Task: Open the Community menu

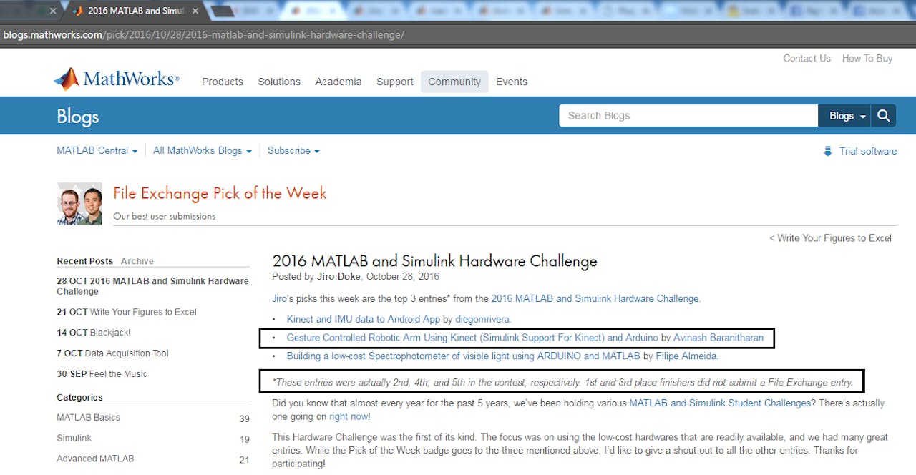Action: pos(454,82)
